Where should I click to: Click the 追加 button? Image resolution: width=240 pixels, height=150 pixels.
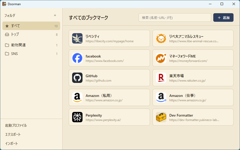point(223,18)
